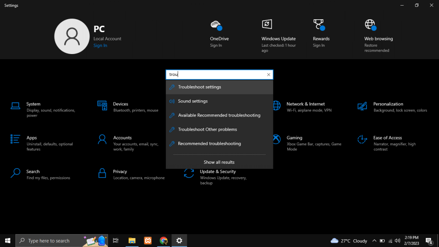Open the Ease of Access icon
The width and height of the screenshot is (439, 247).
click(x=362, y=139)
